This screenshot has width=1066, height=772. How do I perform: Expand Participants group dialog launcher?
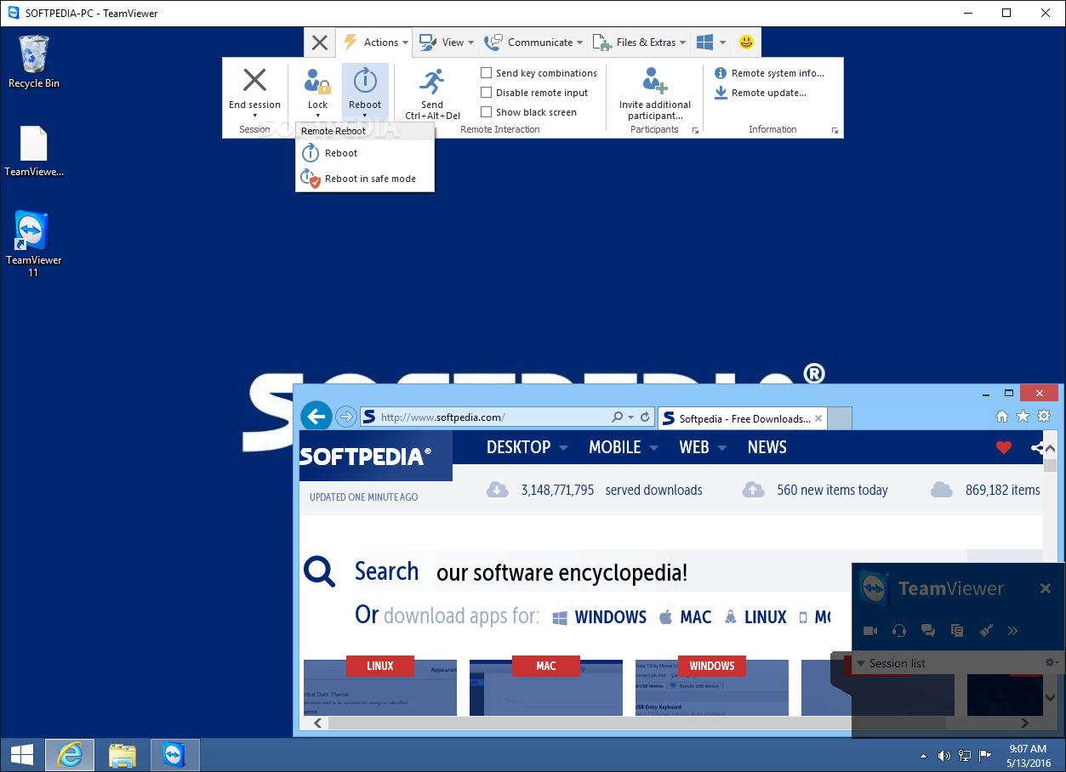pyautogui.click(x=695, y=130)
